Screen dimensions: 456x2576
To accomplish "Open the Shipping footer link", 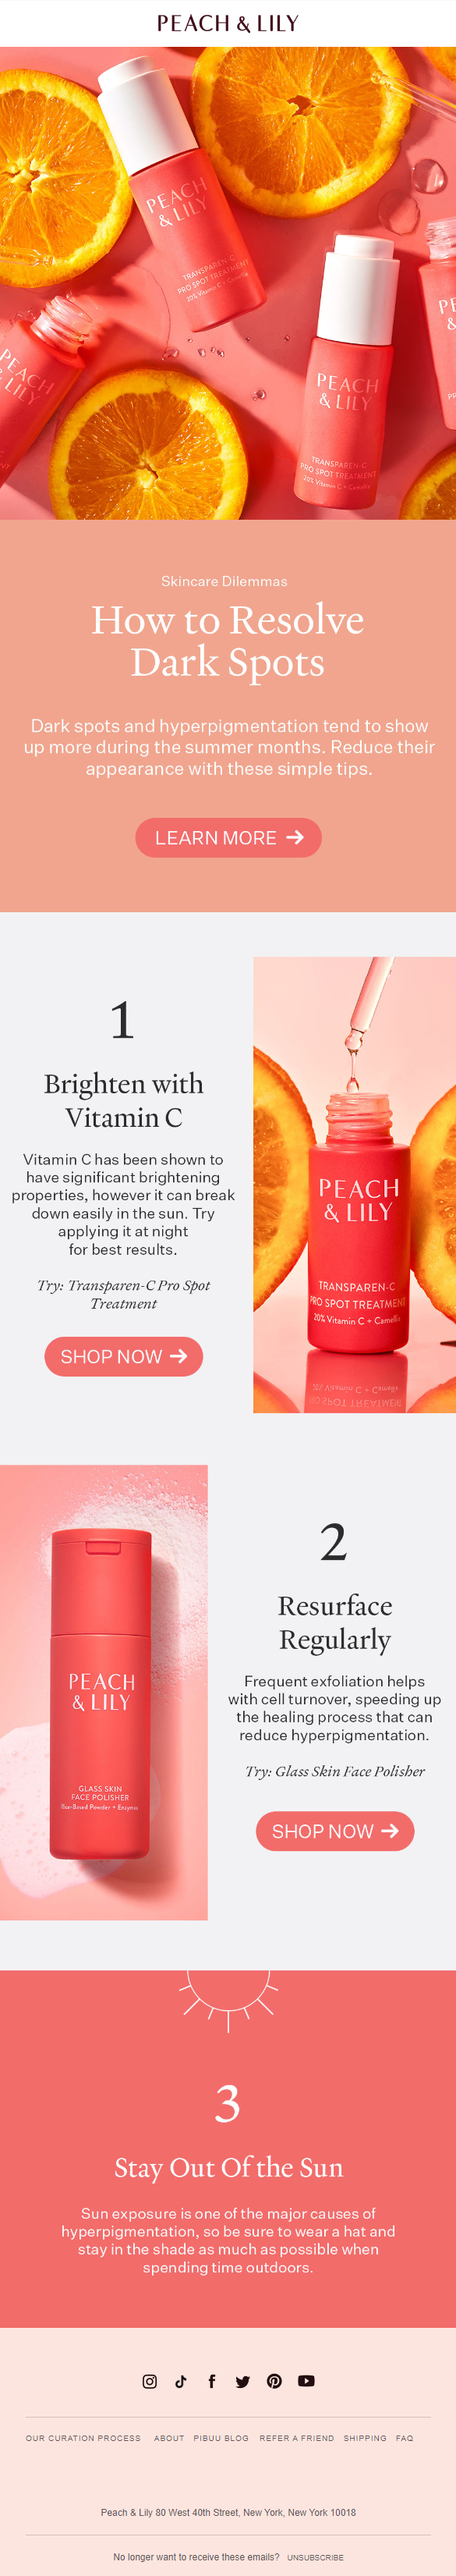I will click(366, 2438).
